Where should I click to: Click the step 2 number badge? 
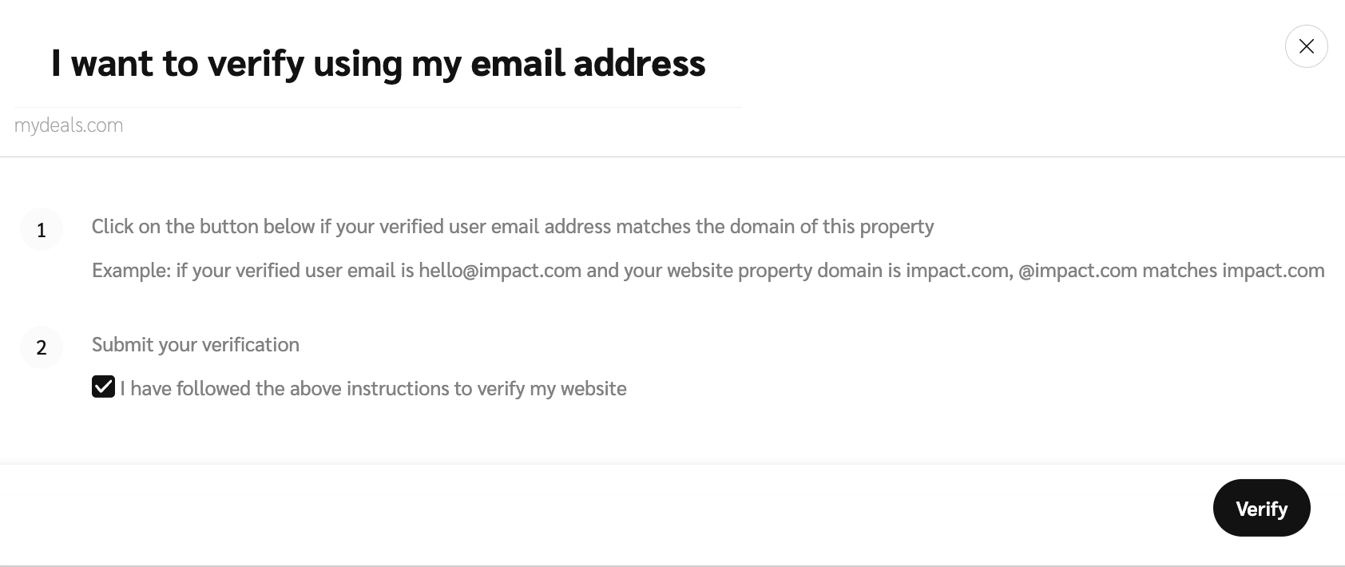click(x=42, y=347)
